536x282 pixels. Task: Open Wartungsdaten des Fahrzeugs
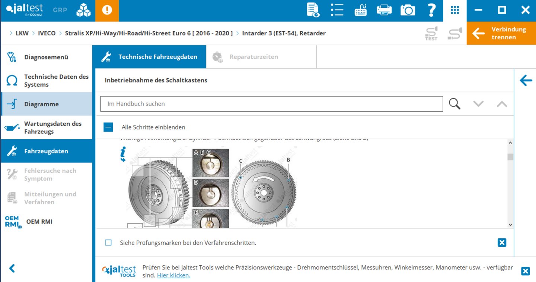click(x=47, y=127)
